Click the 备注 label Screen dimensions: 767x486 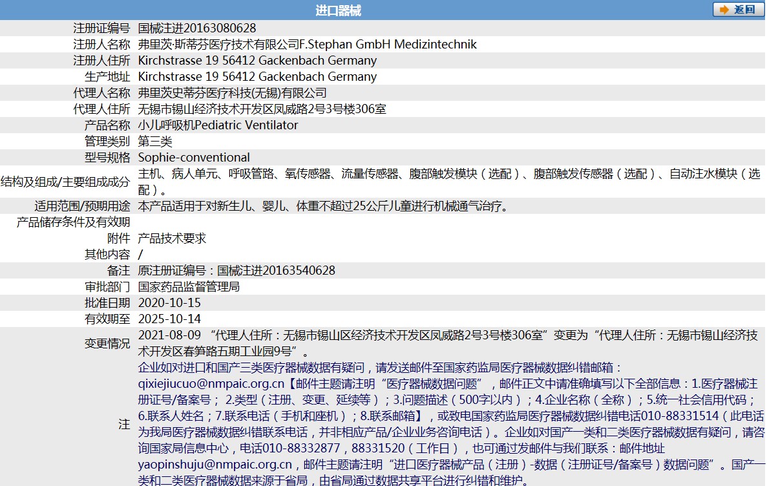pos(119,271)
